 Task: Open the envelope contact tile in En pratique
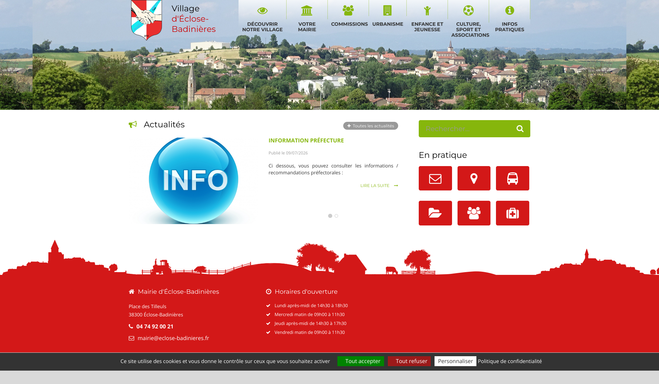coord(435,178)
